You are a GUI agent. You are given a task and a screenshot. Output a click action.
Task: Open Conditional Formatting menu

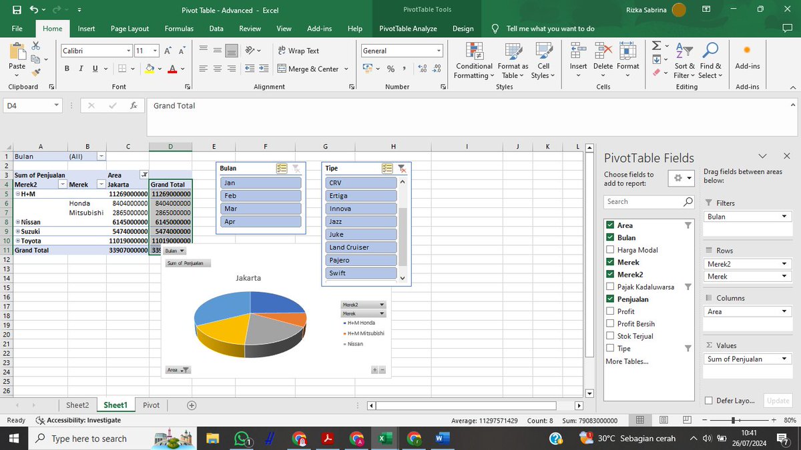tap(474, 61)
